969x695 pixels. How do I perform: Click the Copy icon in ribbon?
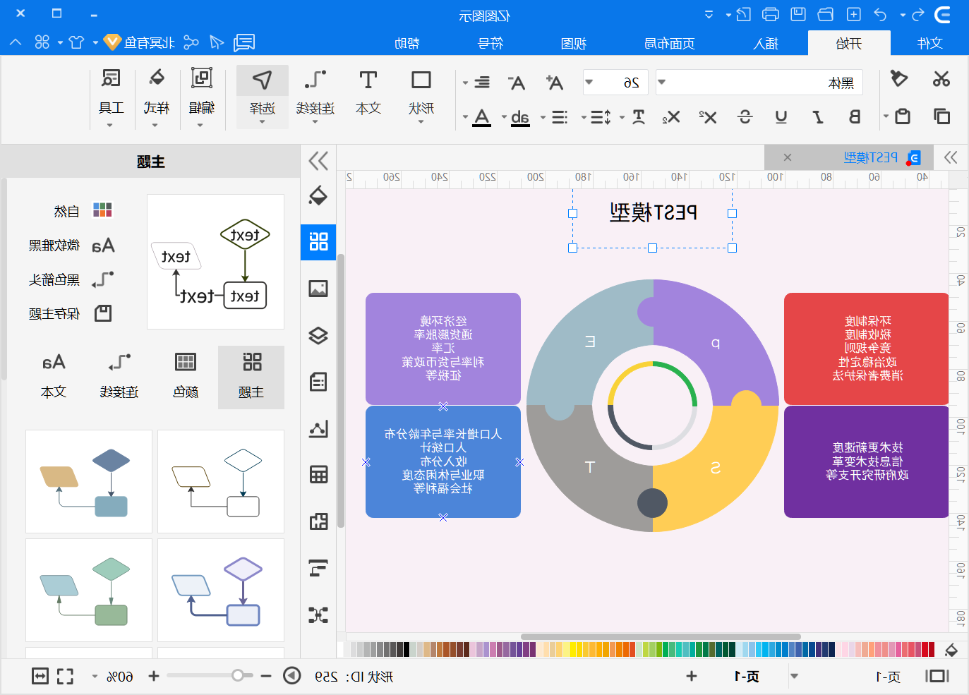point(941,116)
